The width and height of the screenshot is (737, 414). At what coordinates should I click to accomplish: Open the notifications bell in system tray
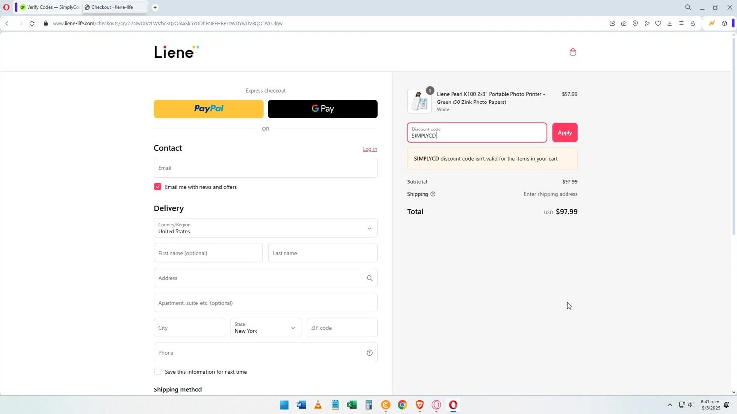(x=727, y=405)
